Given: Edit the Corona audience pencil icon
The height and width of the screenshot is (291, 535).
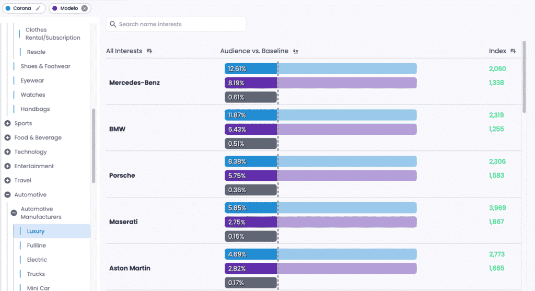Looking at the screenshot, I should 38,8.
